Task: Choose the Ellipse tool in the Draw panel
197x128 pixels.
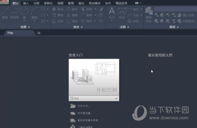Action: point(43,15)
